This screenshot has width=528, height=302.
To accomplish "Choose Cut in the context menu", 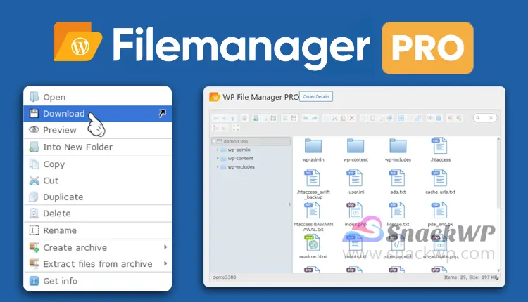I will pos(97,180).
